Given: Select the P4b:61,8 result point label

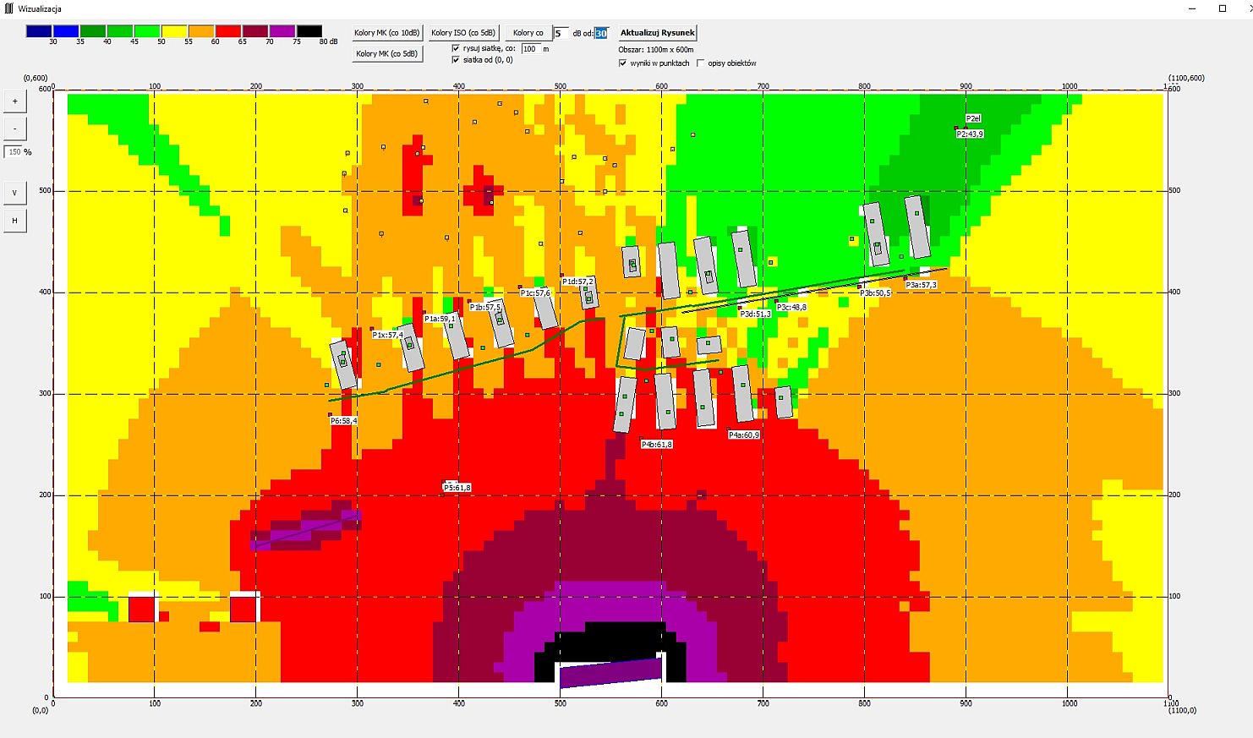Looking at the screenshot, I should [656, 445].
